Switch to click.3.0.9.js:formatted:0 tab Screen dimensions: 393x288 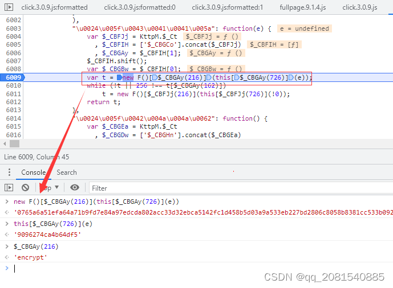click(x=140, y=7)
